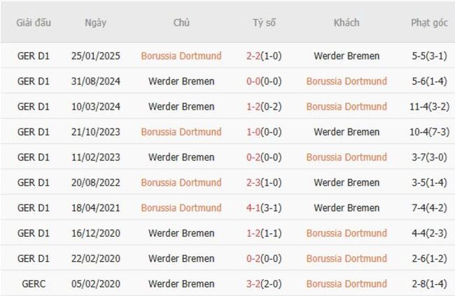Open home team Werder Bremen on 11/02/2023
This screenshot has height=296, width=455.
pyautogui.click(x=181, y=157)
